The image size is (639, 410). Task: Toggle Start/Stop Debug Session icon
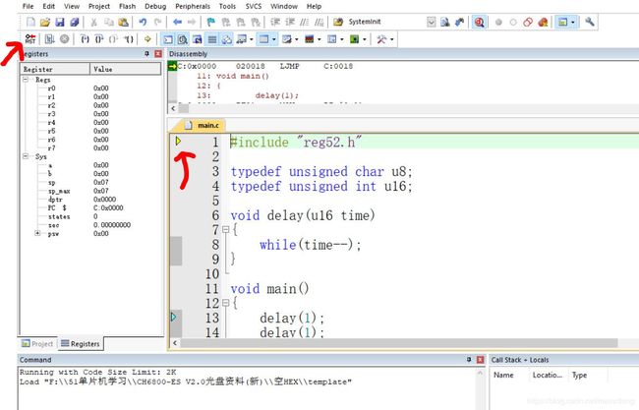(480, 22)
